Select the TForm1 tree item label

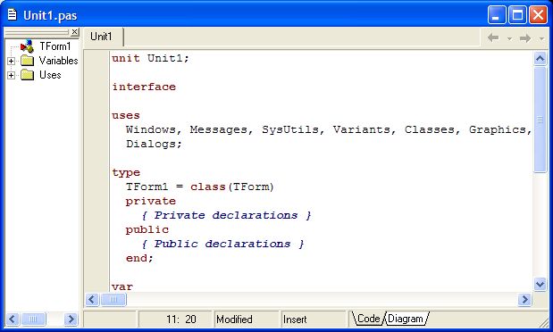[55, 46]
